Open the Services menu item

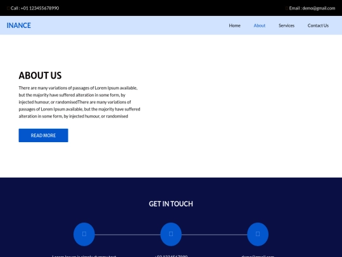(x=286, y=25)
